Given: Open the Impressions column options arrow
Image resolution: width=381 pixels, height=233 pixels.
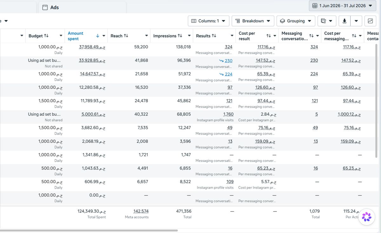Looking at the screenshot, I should tap(189, 36).
